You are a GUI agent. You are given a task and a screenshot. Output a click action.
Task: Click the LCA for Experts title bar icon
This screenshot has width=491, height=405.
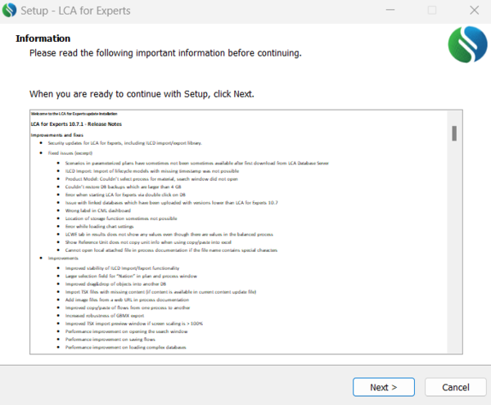(9, 11)
